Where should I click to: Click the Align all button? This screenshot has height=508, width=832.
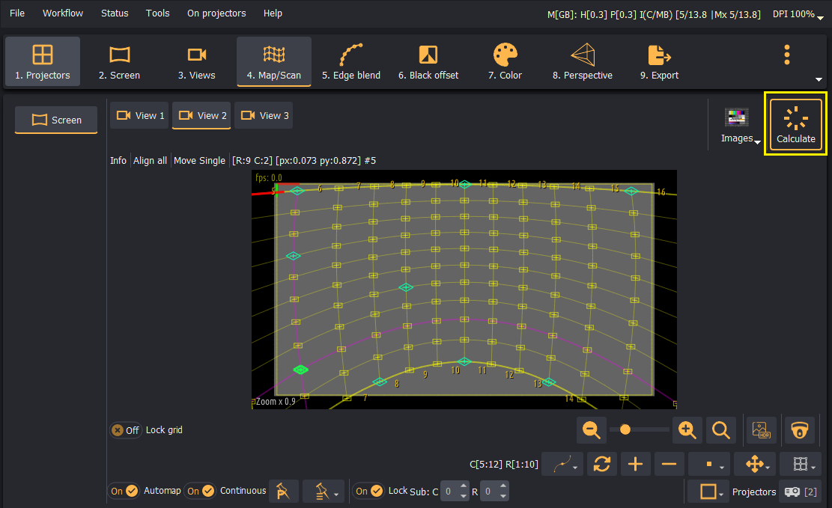(x=151, y=161)
